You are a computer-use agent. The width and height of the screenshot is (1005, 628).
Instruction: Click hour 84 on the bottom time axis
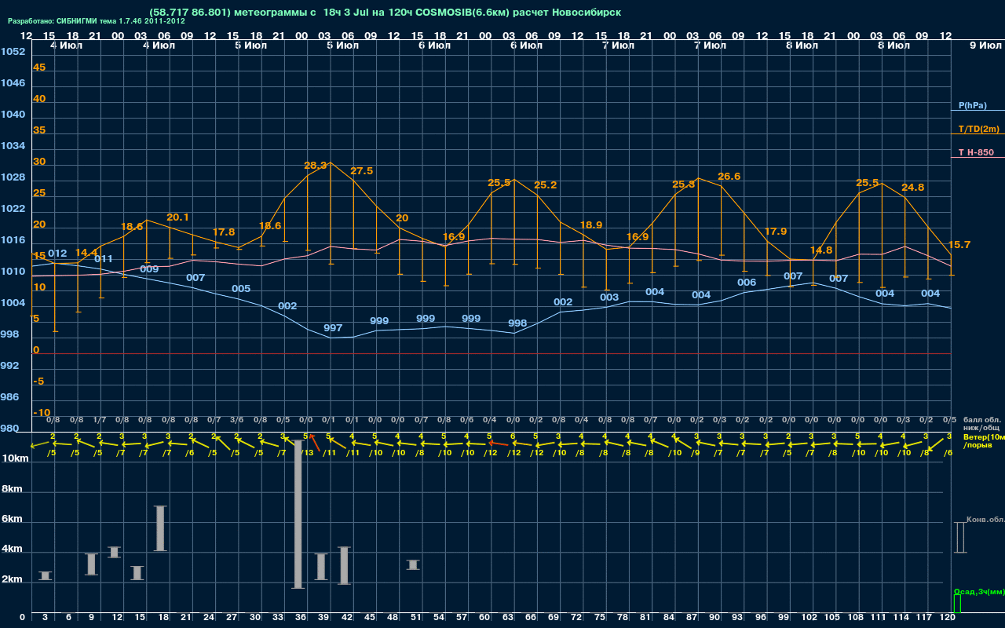tap(669, 618)
